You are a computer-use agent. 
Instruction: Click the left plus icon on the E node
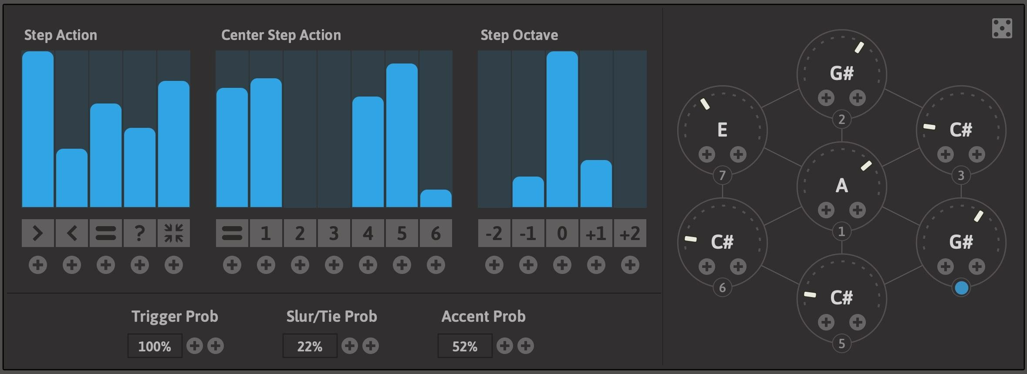tap(706, 153)
